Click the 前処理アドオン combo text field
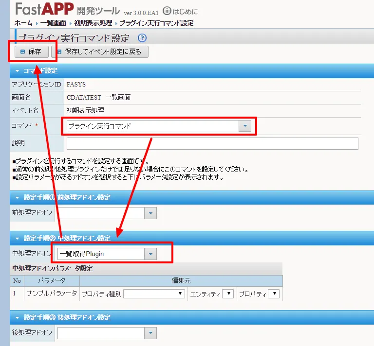 tap(101, 213)
